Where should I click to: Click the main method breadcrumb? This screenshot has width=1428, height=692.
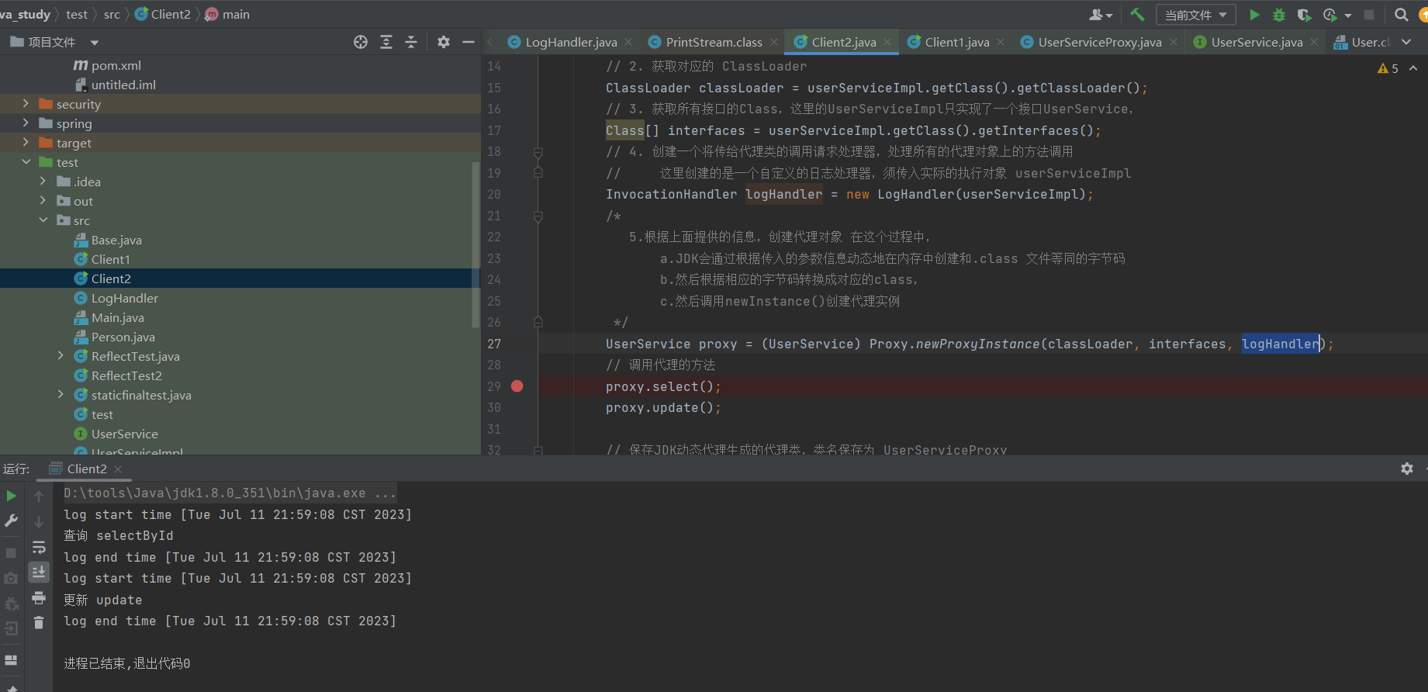pos(227,14)
